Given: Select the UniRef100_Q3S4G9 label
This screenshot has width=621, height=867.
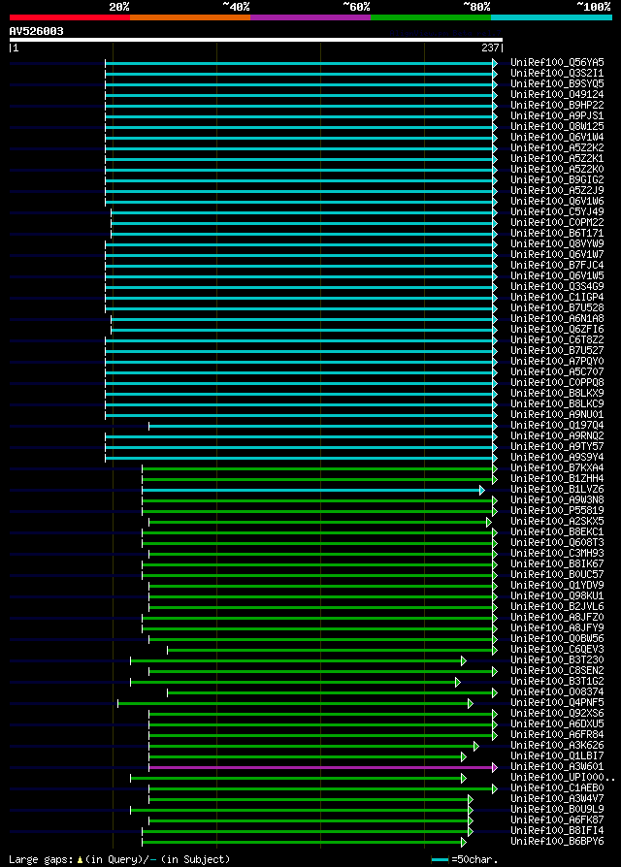Looking at the screenshot, I should coord(557,286).
